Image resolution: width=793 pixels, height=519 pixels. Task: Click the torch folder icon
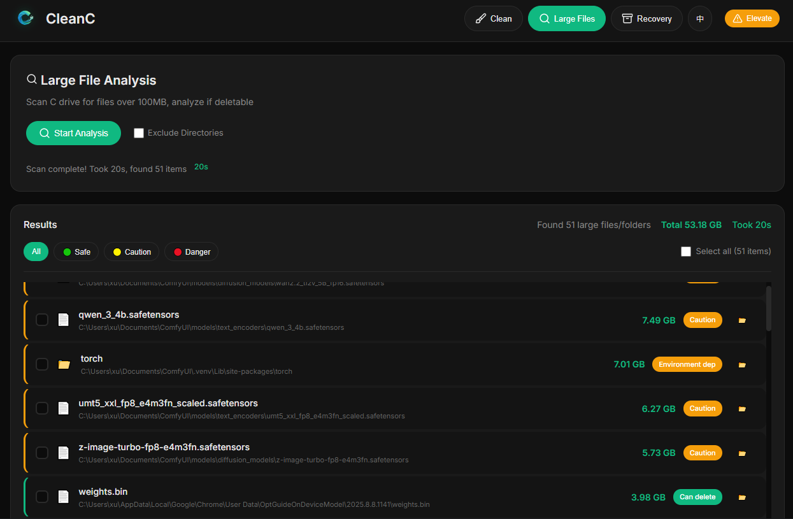click(x=64, y=364)
